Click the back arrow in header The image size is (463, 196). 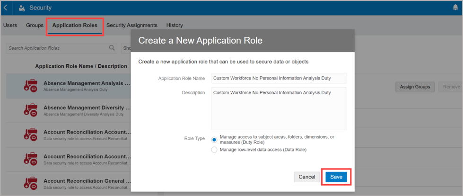[x=5, y=8]
